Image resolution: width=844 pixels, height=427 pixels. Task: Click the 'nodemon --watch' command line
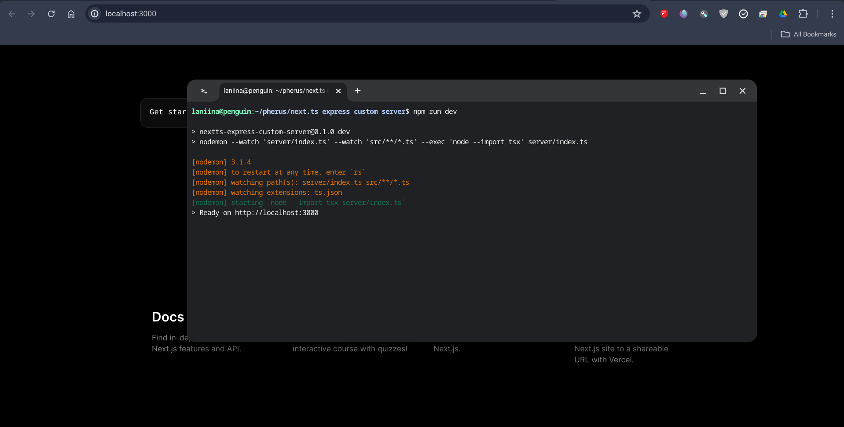pyautogui.click(x=389, y=142)
